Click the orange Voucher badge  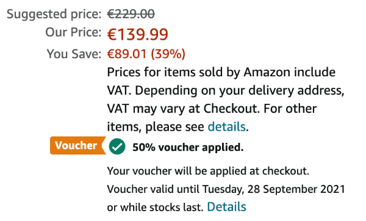coord(78,145)
